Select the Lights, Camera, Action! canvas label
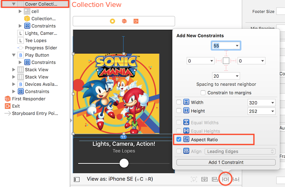The width and height of the screenshot is (285, 187). tap(124, 144)
